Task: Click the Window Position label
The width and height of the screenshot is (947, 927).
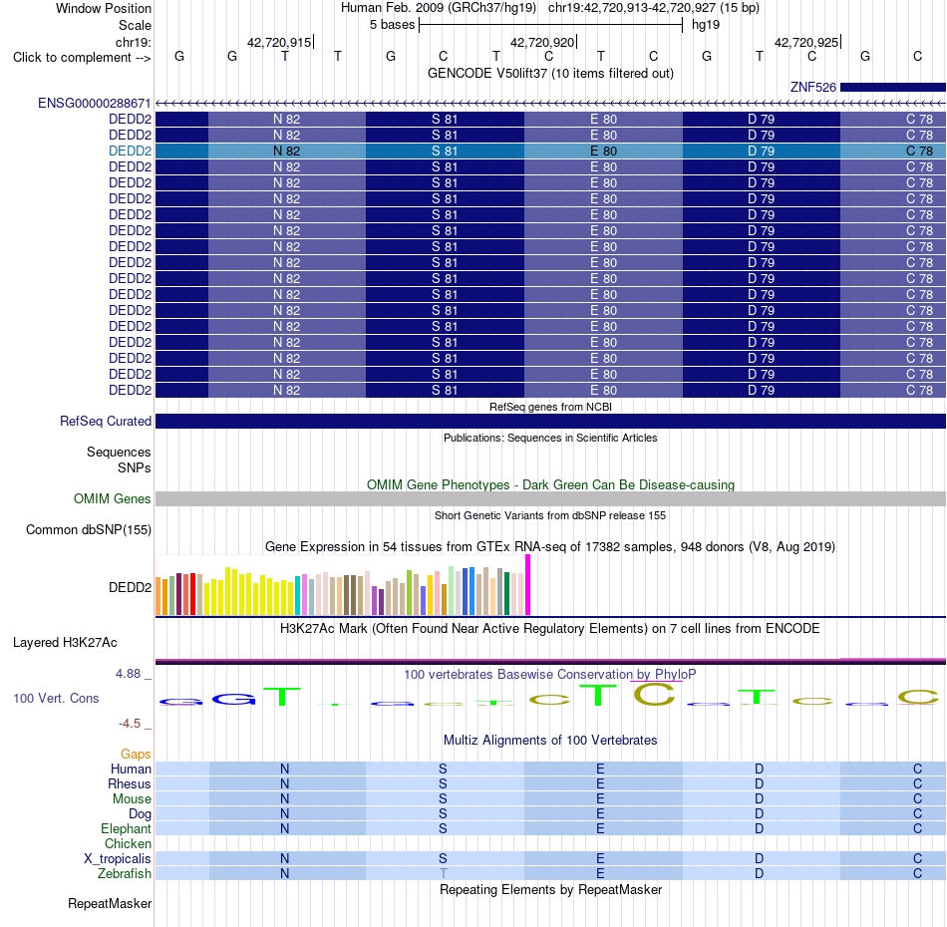Action: (104, 8)
